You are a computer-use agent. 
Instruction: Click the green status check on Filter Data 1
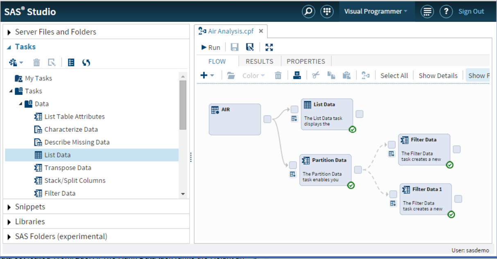451,214
